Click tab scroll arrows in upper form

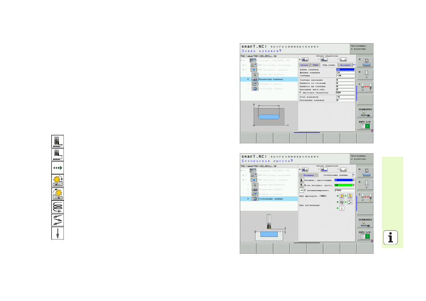tap(354, 65)
